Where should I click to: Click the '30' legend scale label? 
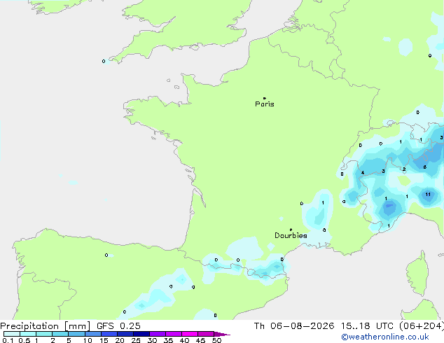pyautogui.click(x=152, y=340)
